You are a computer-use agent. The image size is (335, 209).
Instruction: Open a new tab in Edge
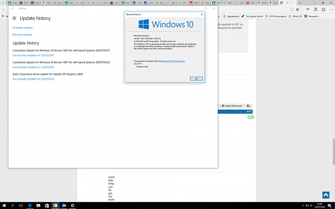(x=300, y=3)
